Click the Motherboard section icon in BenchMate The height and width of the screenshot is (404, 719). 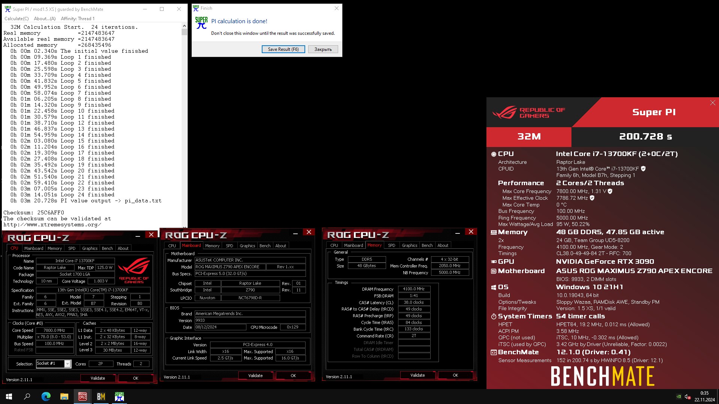point(494,271)
